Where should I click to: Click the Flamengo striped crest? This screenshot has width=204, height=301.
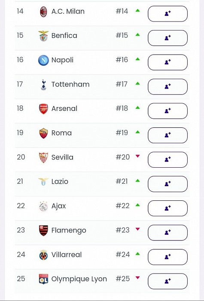43,230
